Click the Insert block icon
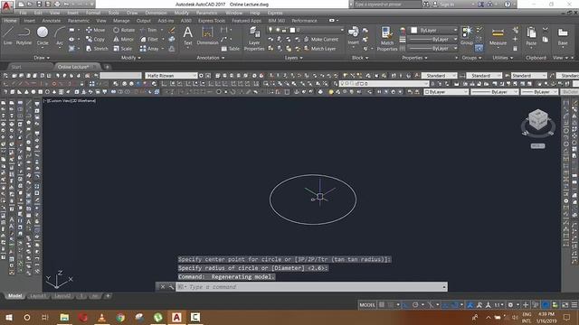The height and width of the screenshot is (325, 579). point(354,36)
